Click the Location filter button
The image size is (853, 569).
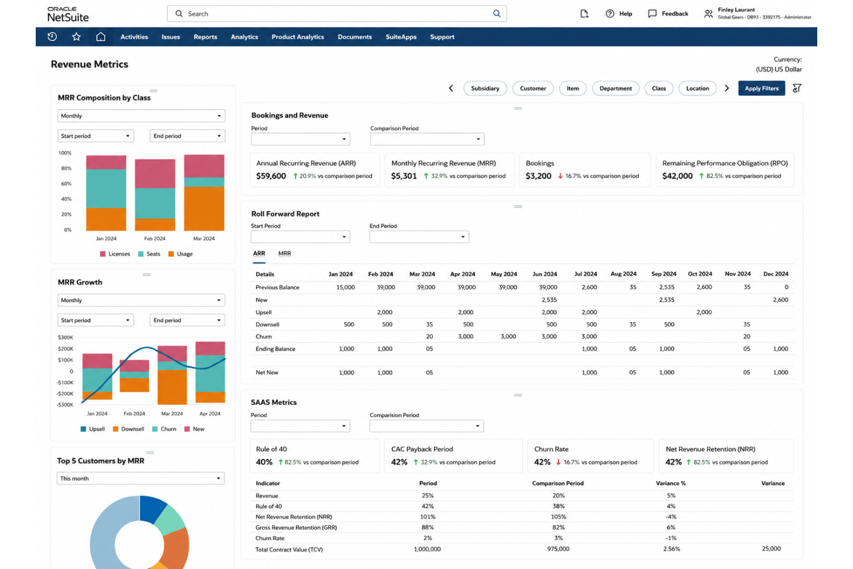click(697, 88)
